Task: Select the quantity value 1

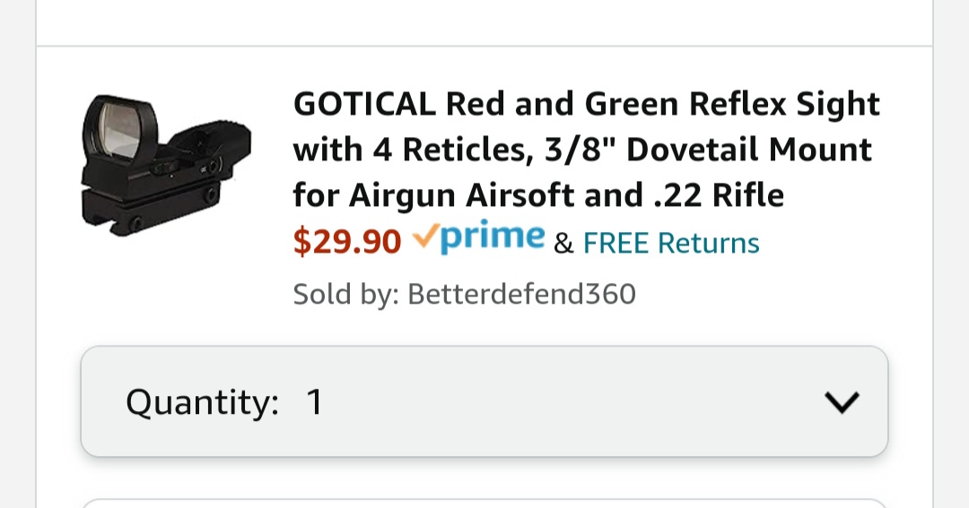Action: pos(315,402)
